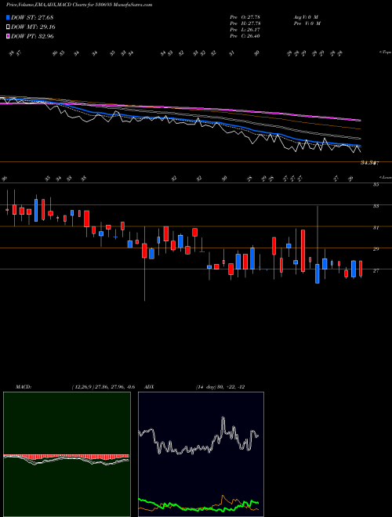392x517 pixels.
Task: Click the 31 price axis label
Action: 376,228
